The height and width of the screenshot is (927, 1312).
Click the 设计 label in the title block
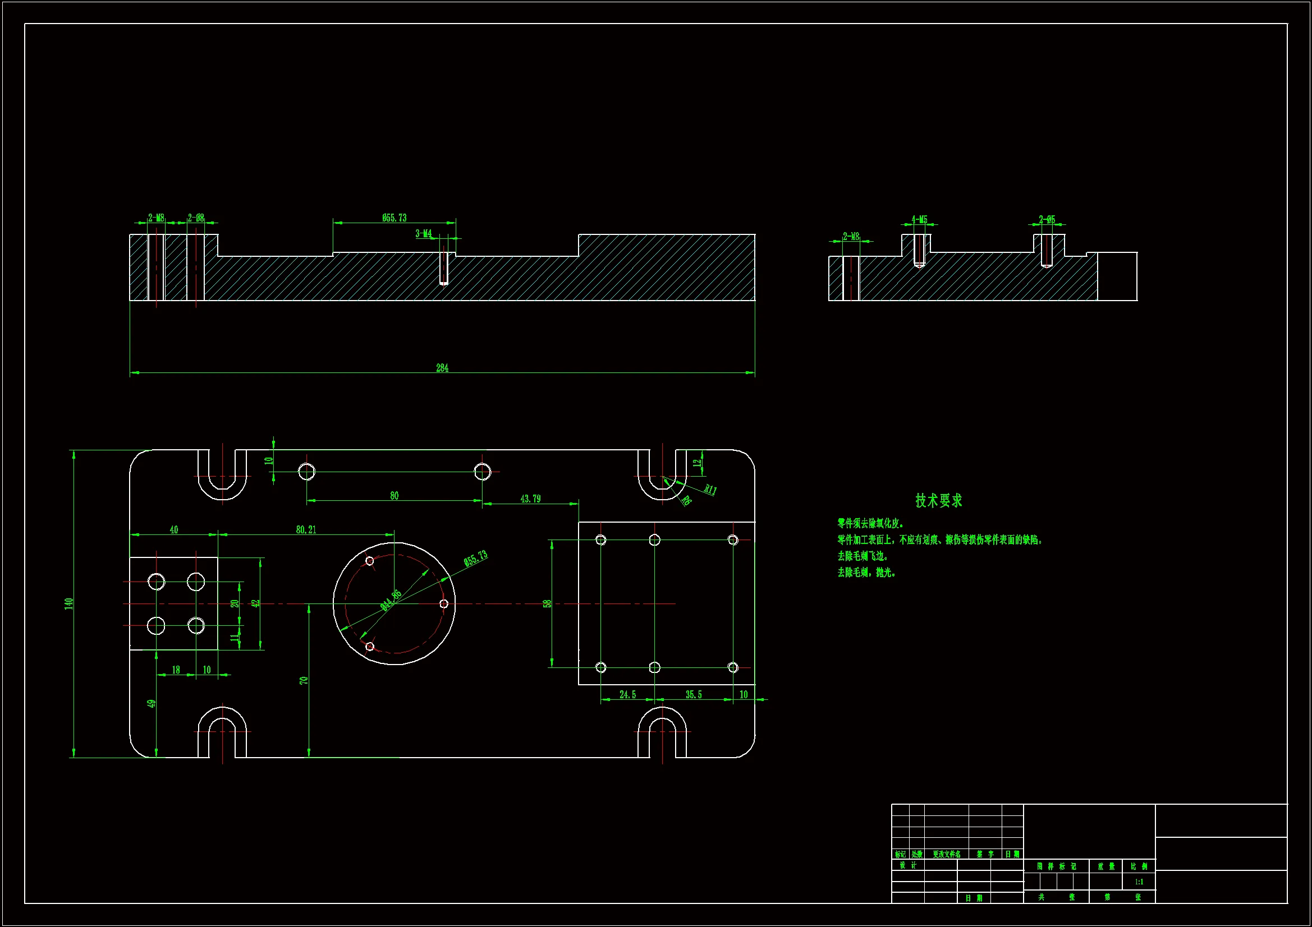(x=907, y=865)
